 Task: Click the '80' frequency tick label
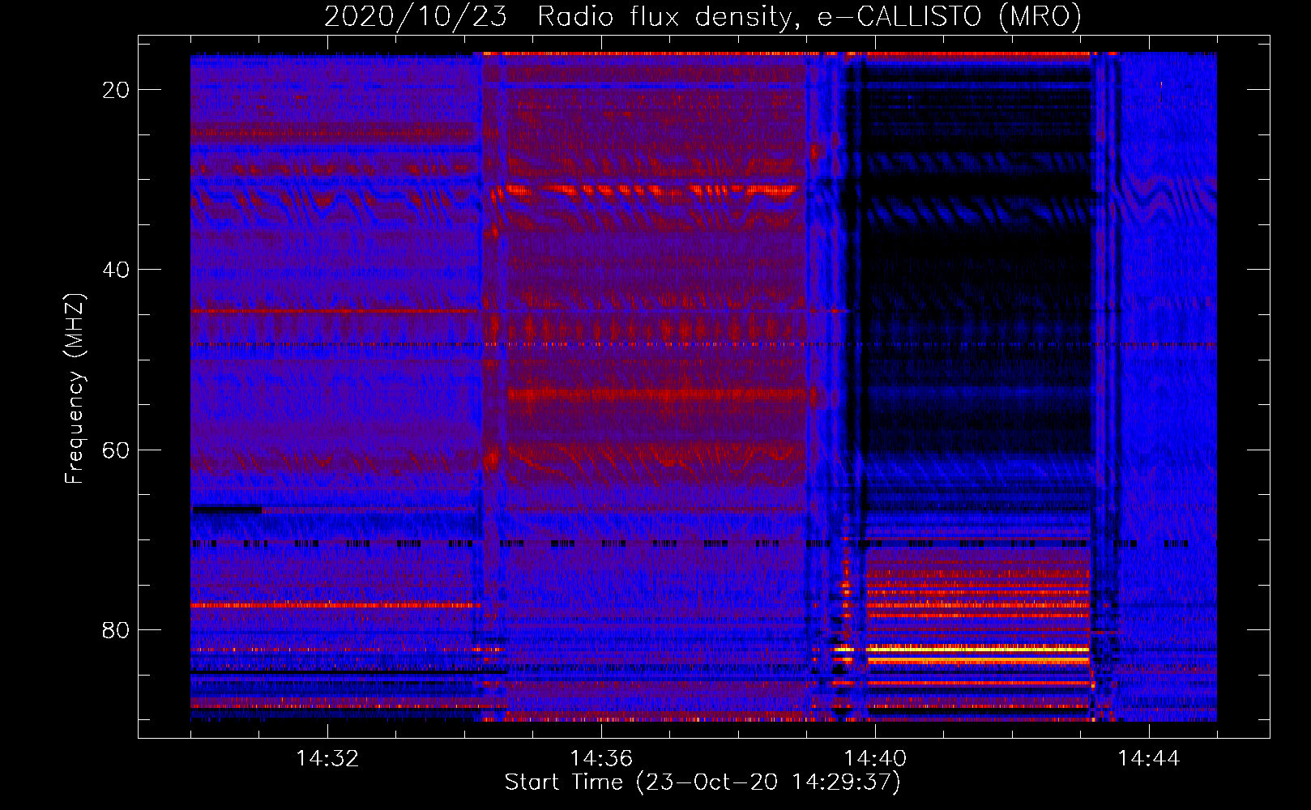[116, 629]
